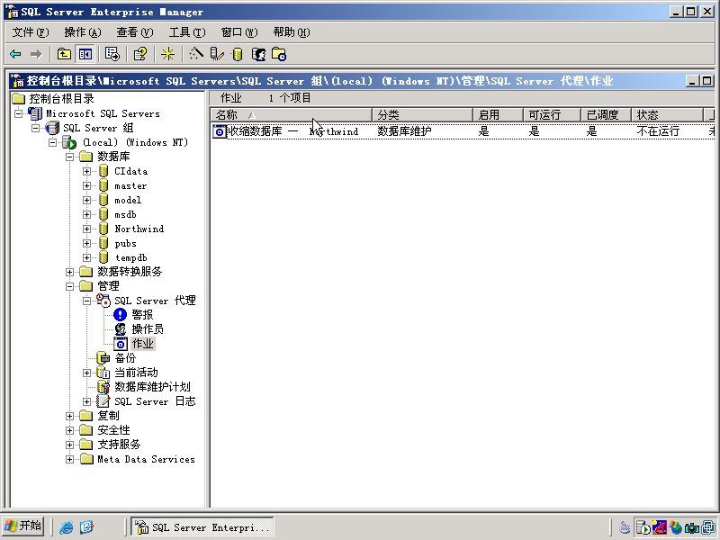Viewport: 720px width, 540px height.
Task: Open the 工具(T) menu
Action: (x=187, y=32)
